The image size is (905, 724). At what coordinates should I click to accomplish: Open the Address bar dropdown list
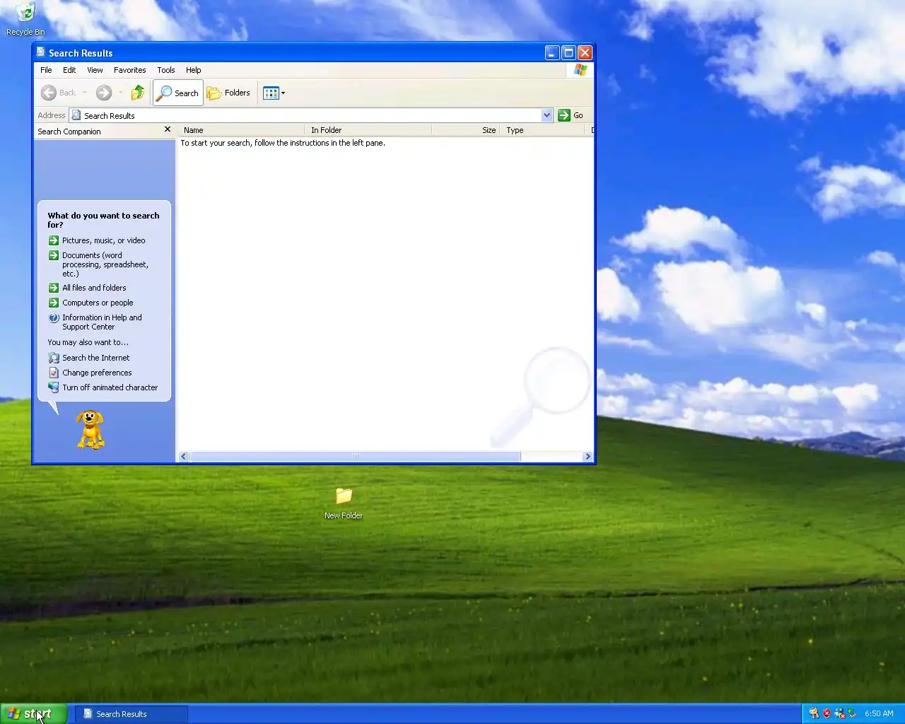(x=547, y=115)
